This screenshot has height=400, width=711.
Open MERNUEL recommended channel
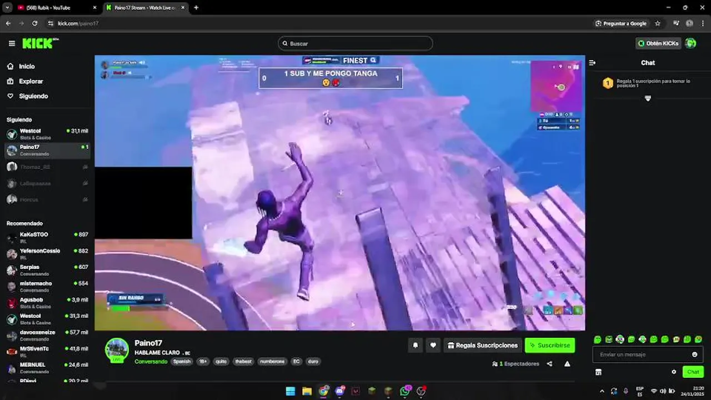(x=47, y=368)
